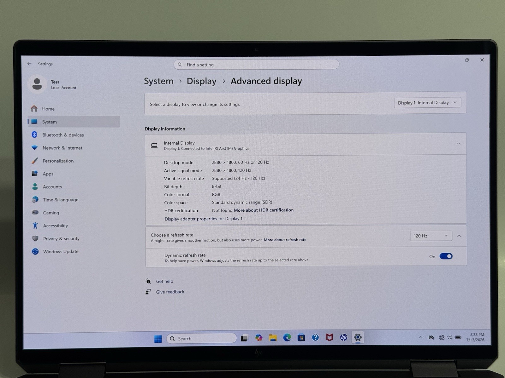Image resolution: width=505 pixels, height=378 pixels.
Task: Click Supported (24 Hz - 120 Hz) value
Action: click(x=238, y=178)
